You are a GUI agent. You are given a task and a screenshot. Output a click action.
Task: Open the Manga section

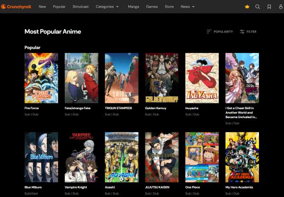[133, 7]
